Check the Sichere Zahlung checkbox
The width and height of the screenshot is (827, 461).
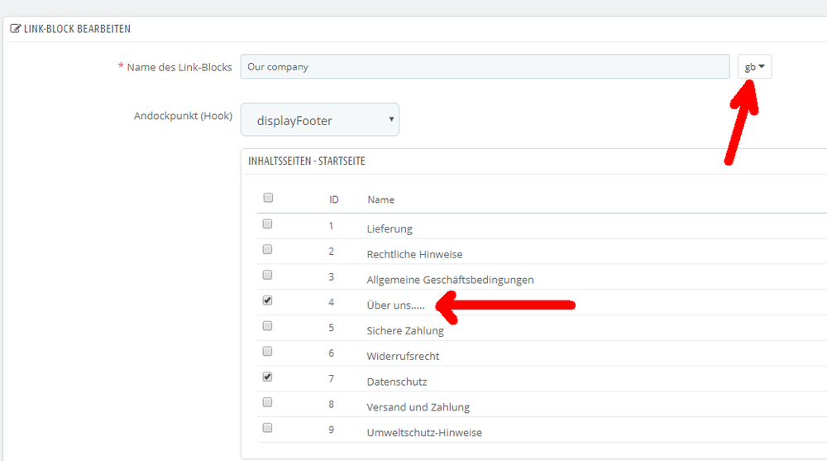(x=267, y=326)
